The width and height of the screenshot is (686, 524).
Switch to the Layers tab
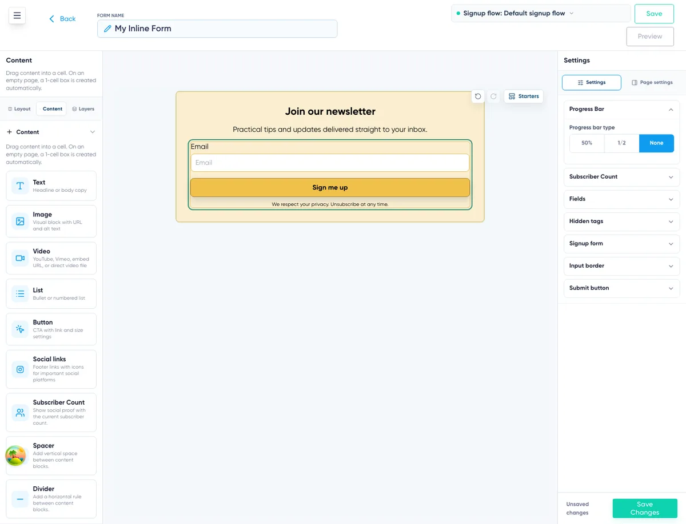83,108
